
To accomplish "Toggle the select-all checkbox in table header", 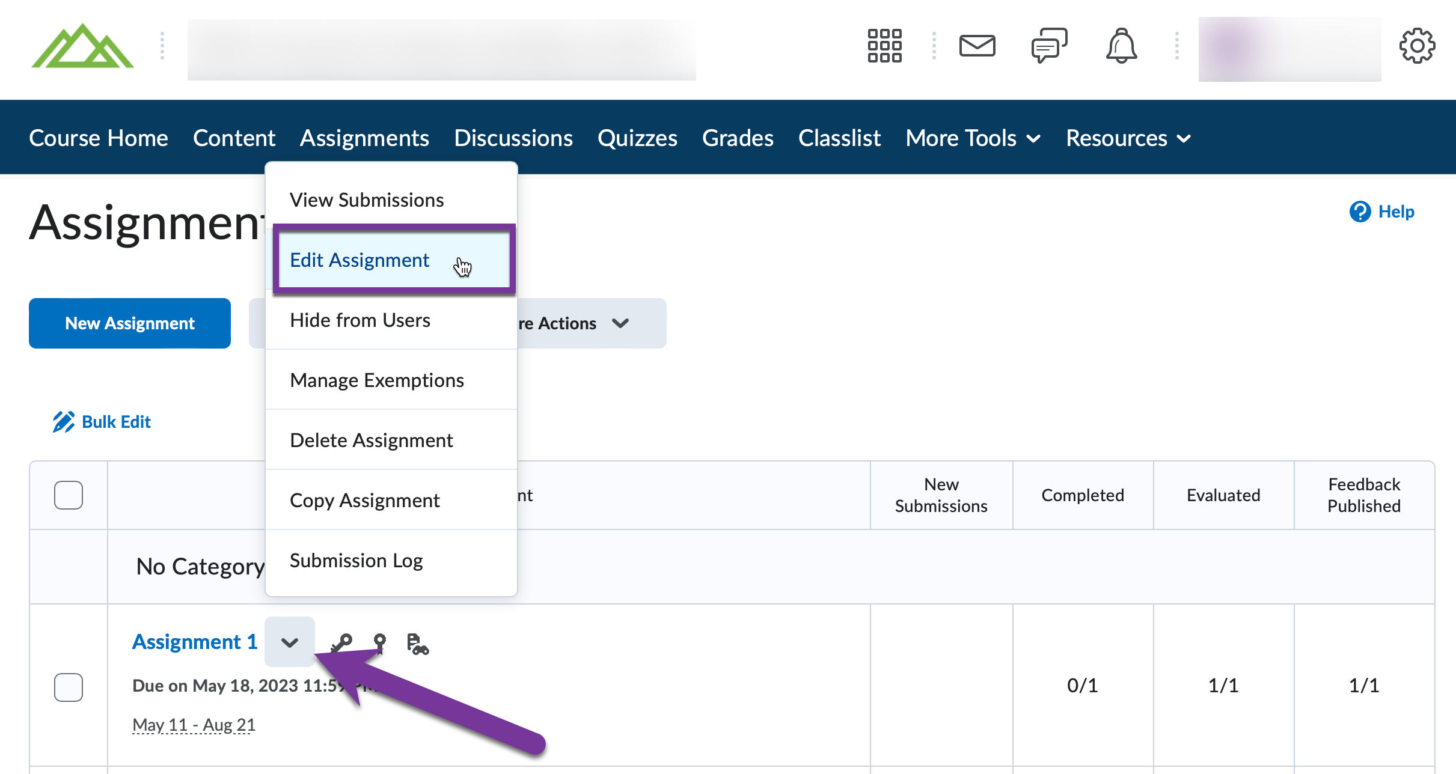I will click(x=68, y=495).
